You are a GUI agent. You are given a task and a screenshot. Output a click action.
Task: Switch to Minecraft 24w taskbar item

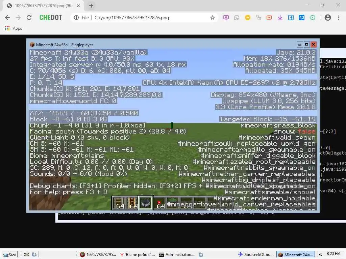click(295, 255)
